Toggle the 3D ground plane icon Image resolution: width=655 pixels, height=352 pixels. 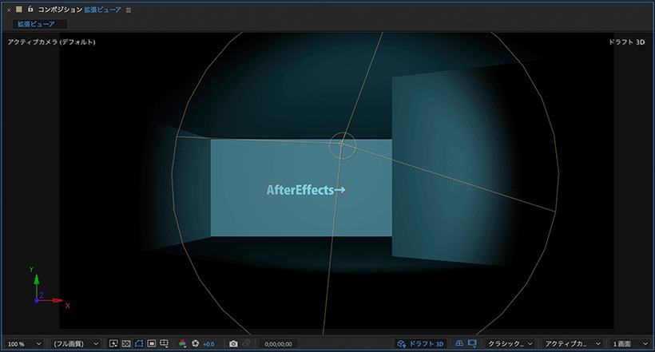pos(459,343)
